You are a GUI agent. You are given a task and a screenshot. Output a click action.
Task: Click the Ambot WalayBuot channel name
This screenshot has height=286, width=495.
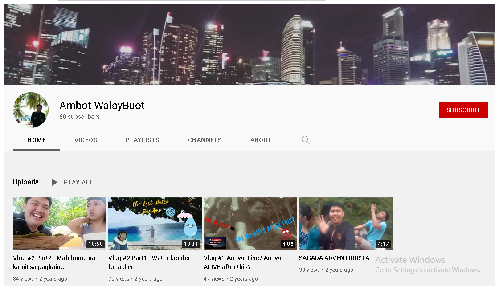pos(102,105)
